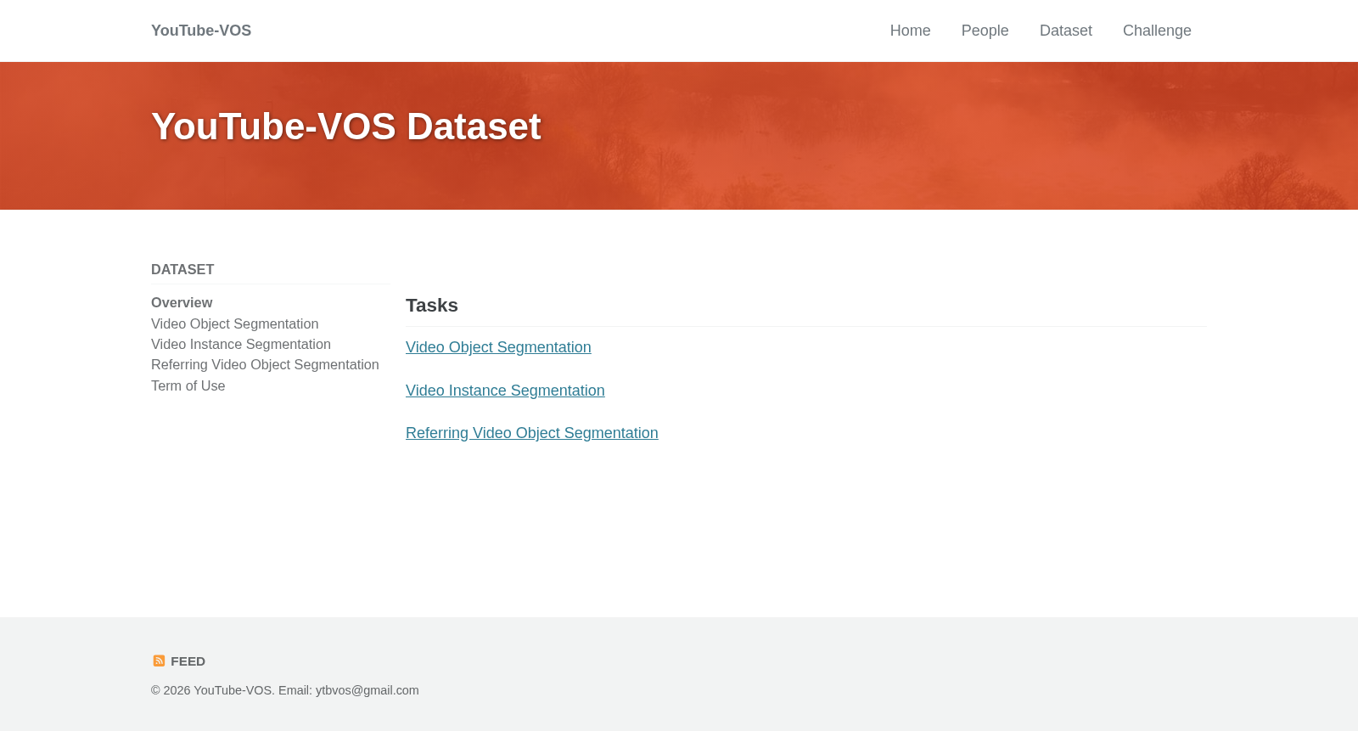Open the YouTube-VOS site title link

pos(201,31)
